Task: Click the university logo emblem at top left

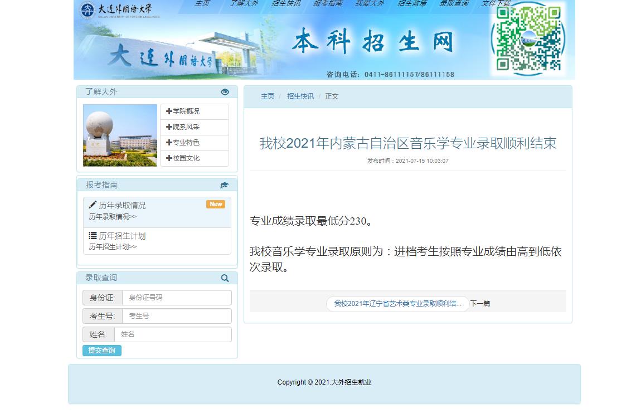Action: click(x=87, y=10)
